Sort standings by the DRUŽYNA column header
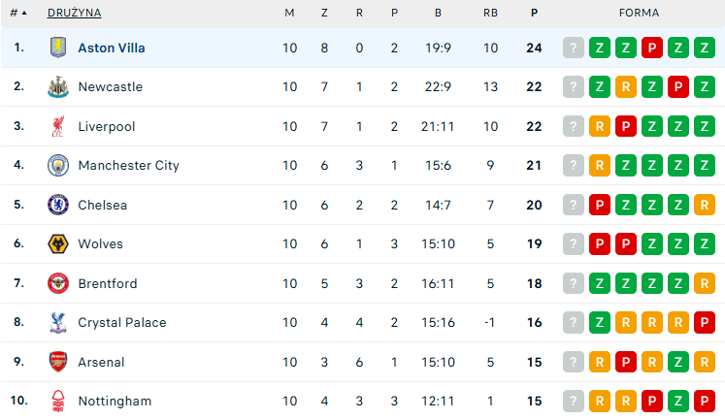The image size is (725, 419). tap(74, 13)
